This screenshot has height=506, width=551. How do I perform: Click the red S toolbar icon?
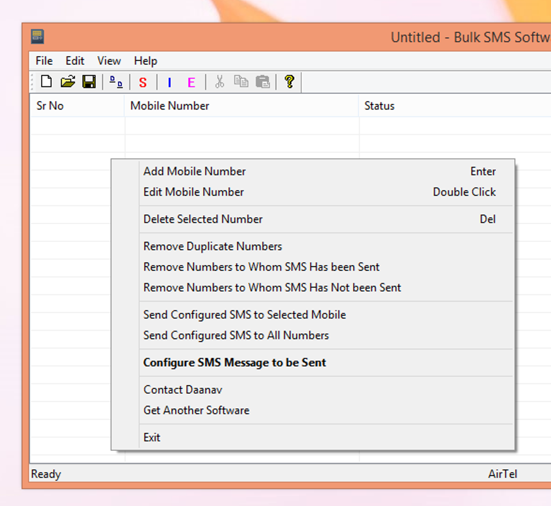point(143,83)
